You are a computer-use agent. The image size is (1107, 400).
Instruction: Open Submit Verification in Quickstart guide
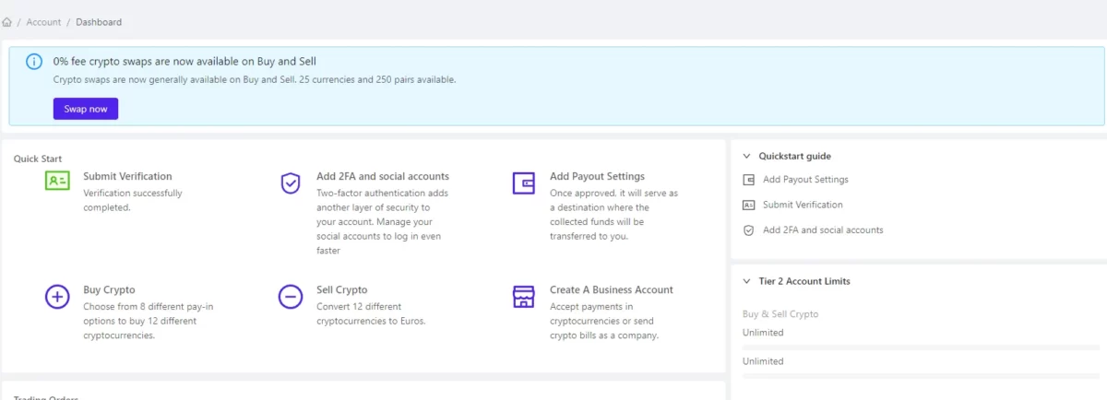[x=803, y=205]
